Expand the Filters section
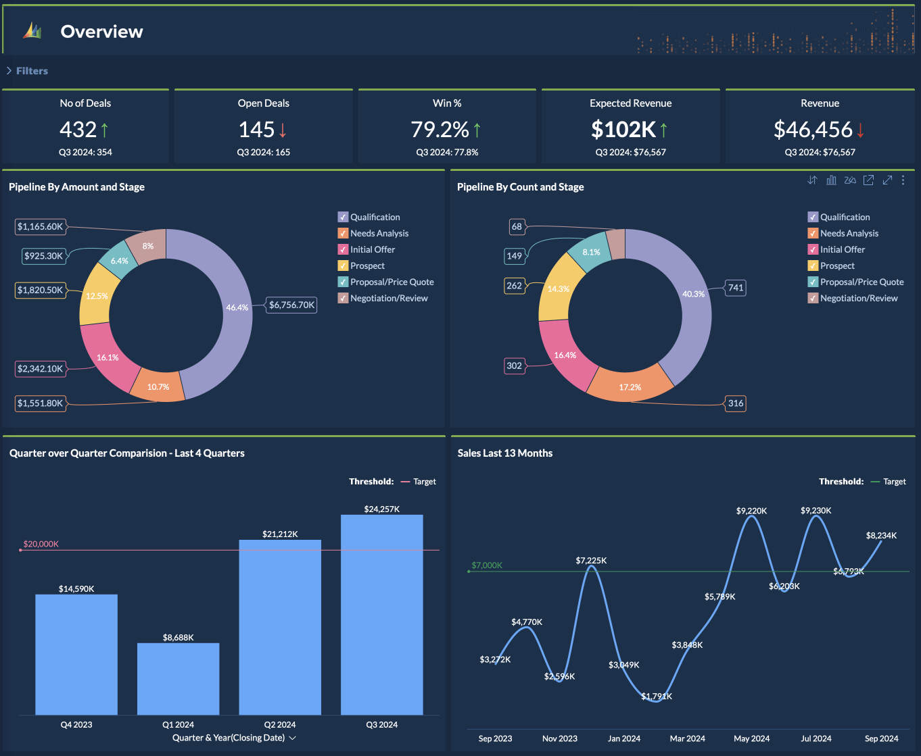Viewport: 921px width, 756px height. click(x=27, y=71)
